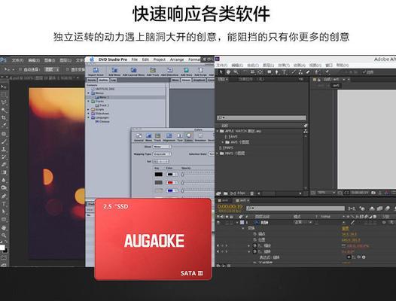Screen dimensions: 396x301
Task: Pick the Magic Wand tool in Photoshop
Action: pyautogui.click(x=4, y=110)
